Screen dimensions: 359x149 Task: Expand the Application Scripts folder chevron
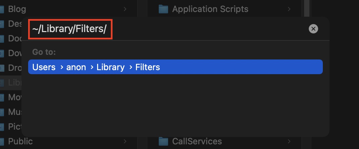click(289, 9)
